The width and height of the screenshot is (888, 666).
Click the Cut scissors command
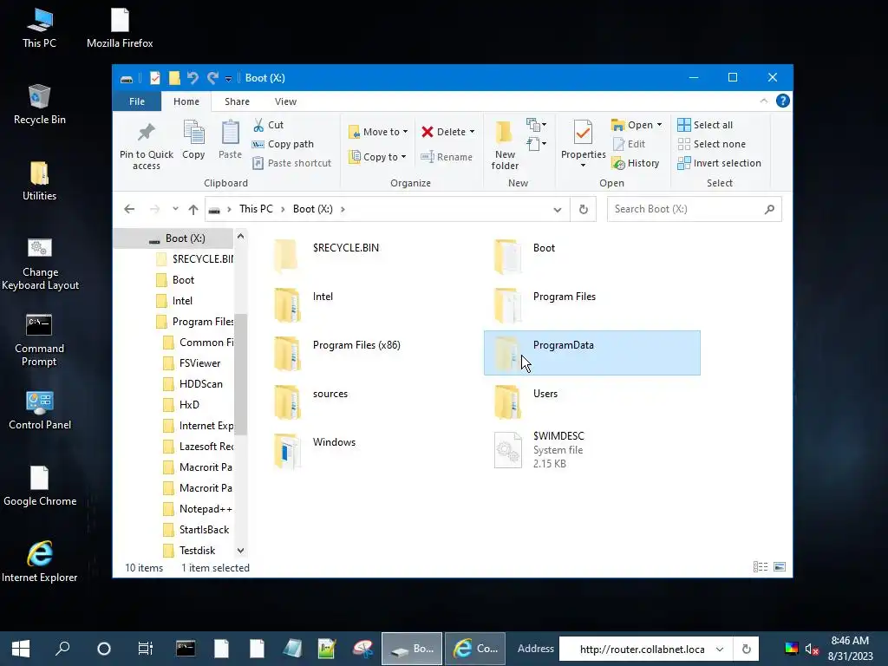click(269, 125)
